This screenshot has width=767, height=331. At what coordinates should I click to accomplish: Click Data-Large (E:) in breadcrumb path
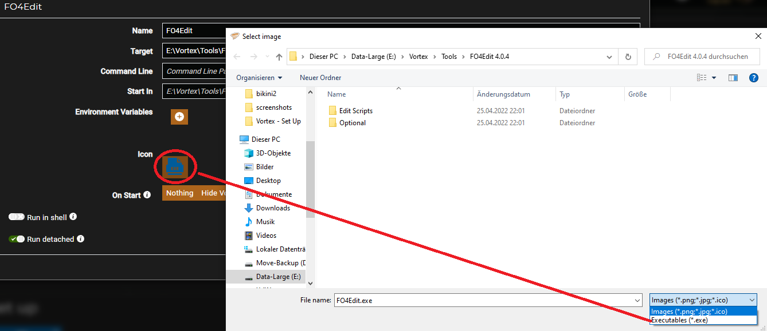(374, 57)
